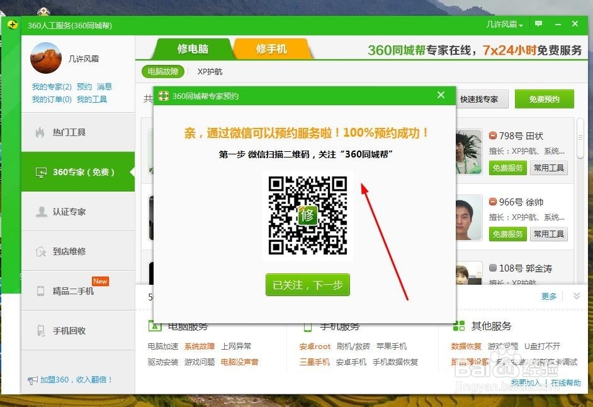593x407 pixels.
Task: Open 我的工具 link
Action: coord(92,99)
